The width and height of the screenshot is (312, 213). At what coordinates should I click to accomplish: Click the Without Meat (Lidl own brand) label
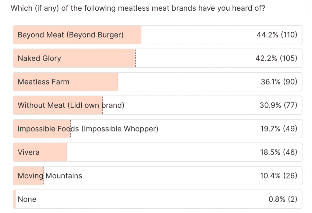pos(71,105)
